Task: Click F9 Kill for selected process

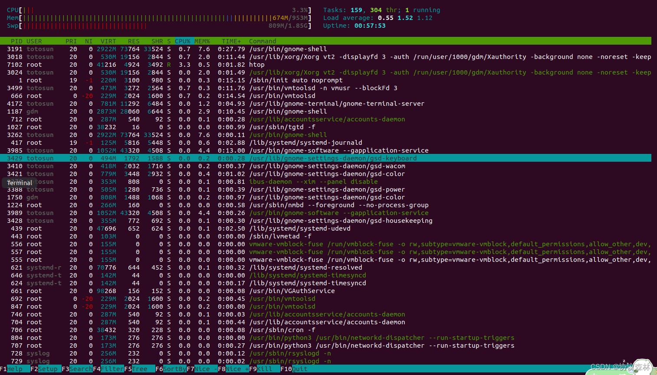Action: (265, 369)
